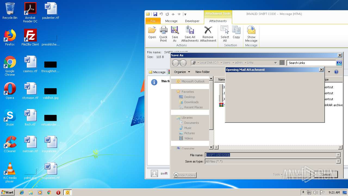Screen dimensions: 348x196
Task: Select the Attachments ribbon tab
Action: (218, 21)
